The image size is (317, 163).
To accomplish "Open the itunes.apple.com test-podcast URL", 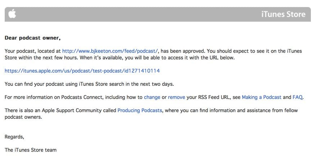I will (x=82, y=71).
